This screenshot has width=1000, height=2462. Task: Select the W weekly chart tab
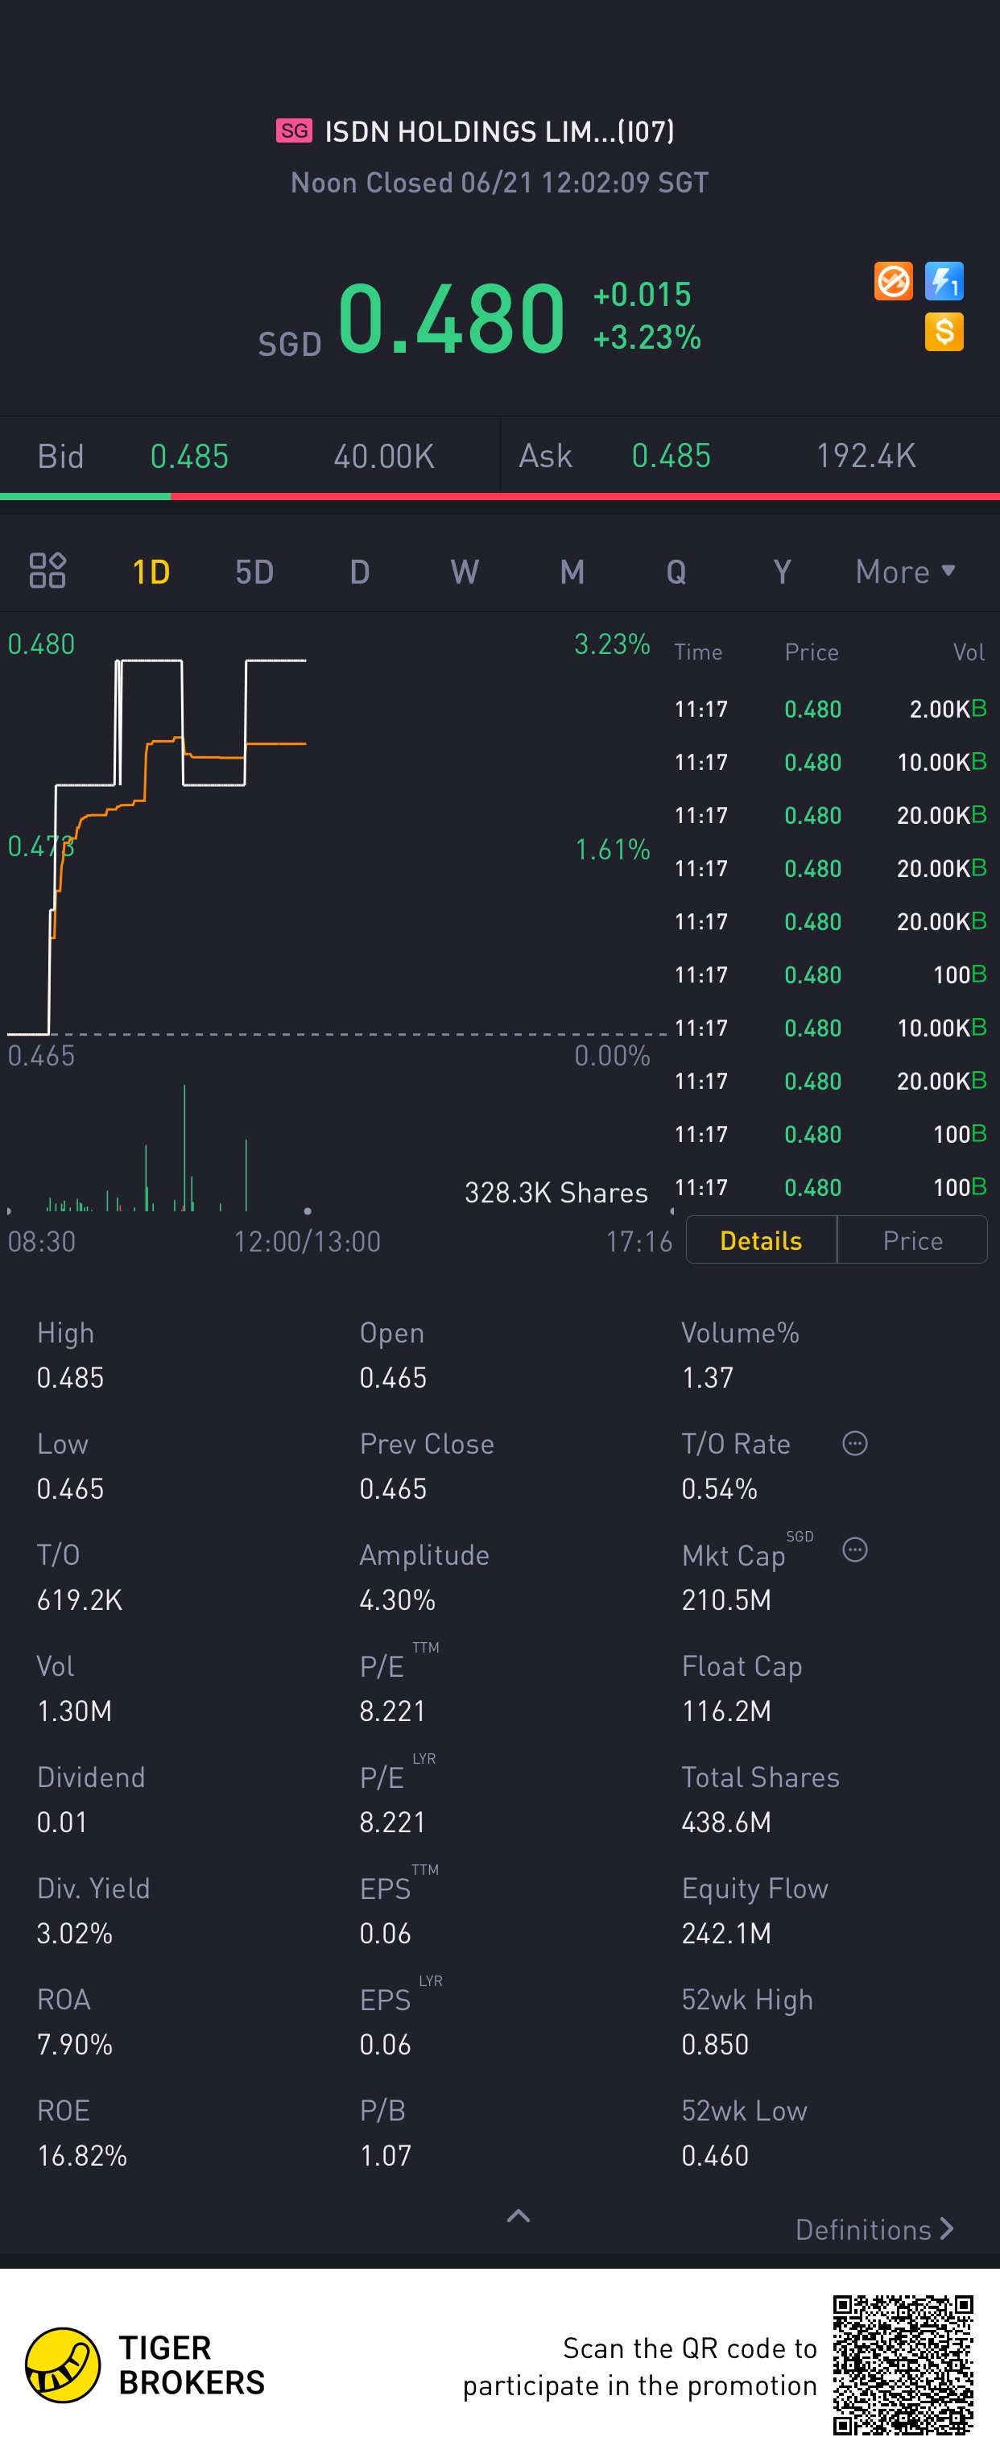465,572
